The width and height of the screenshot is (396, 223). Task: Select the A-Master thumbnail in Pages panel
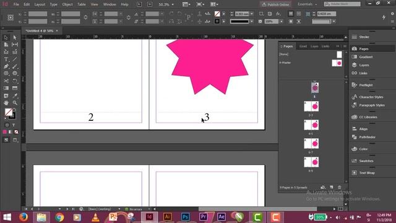[x=337, y=63]
